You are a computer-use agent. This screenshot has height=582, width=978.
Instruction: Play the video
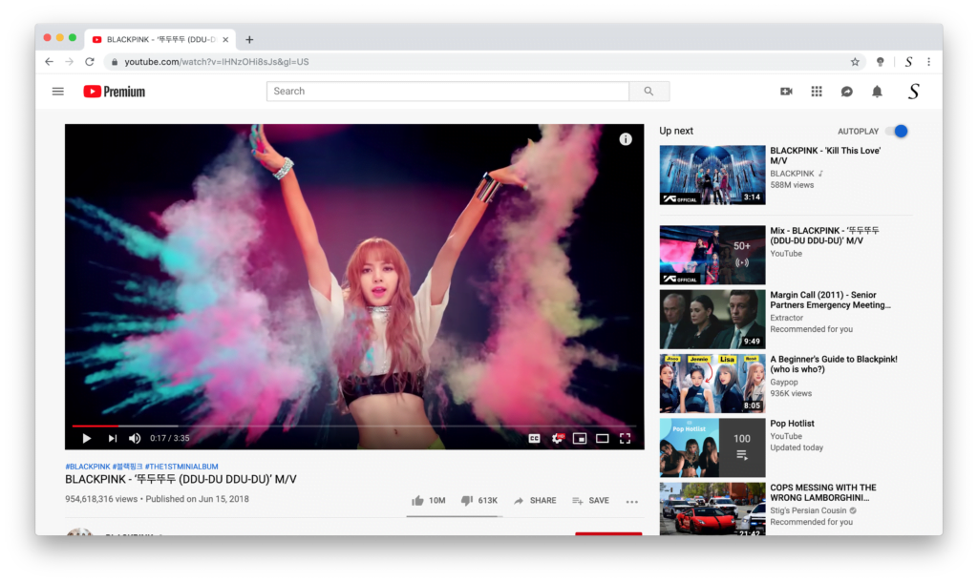tap(87, 438)
